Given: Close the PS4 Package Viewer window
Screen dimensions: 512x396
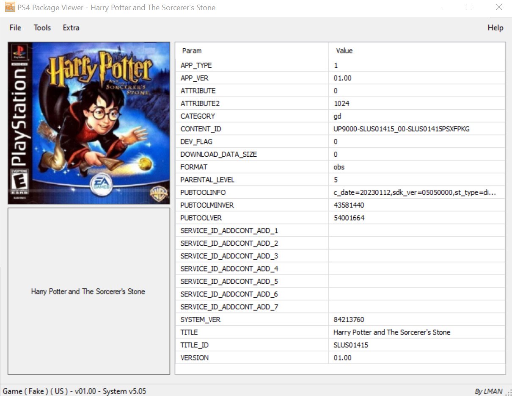Looking at the screenshot, I should click(x=498, y=7).
